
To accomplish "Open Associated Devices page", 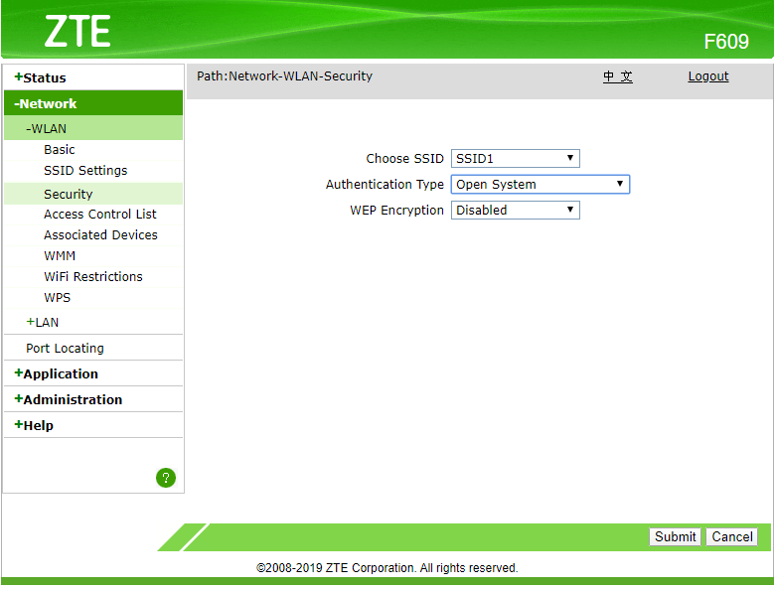I will [100, 234].
